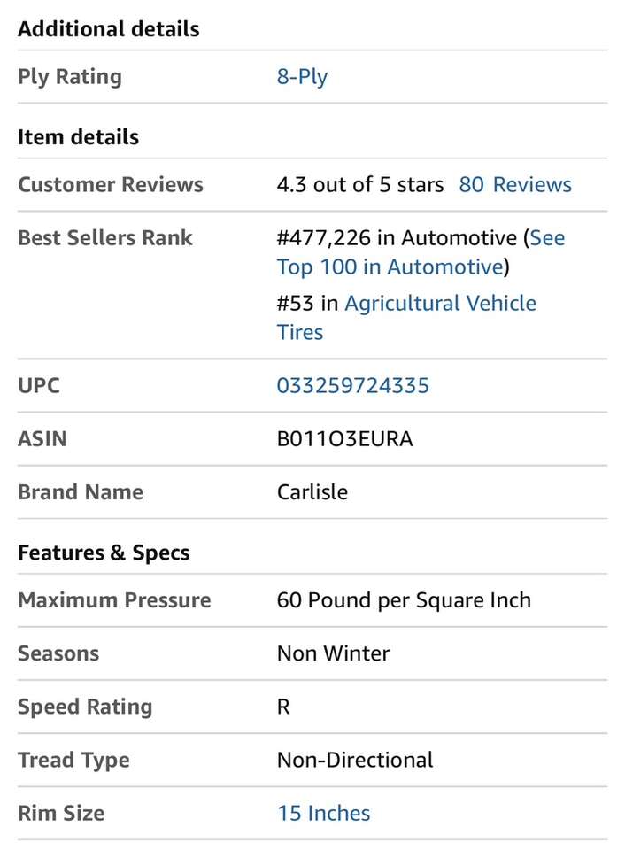
Task: Click the 4.3 out of 5 stars text
Action: (359, 185)
